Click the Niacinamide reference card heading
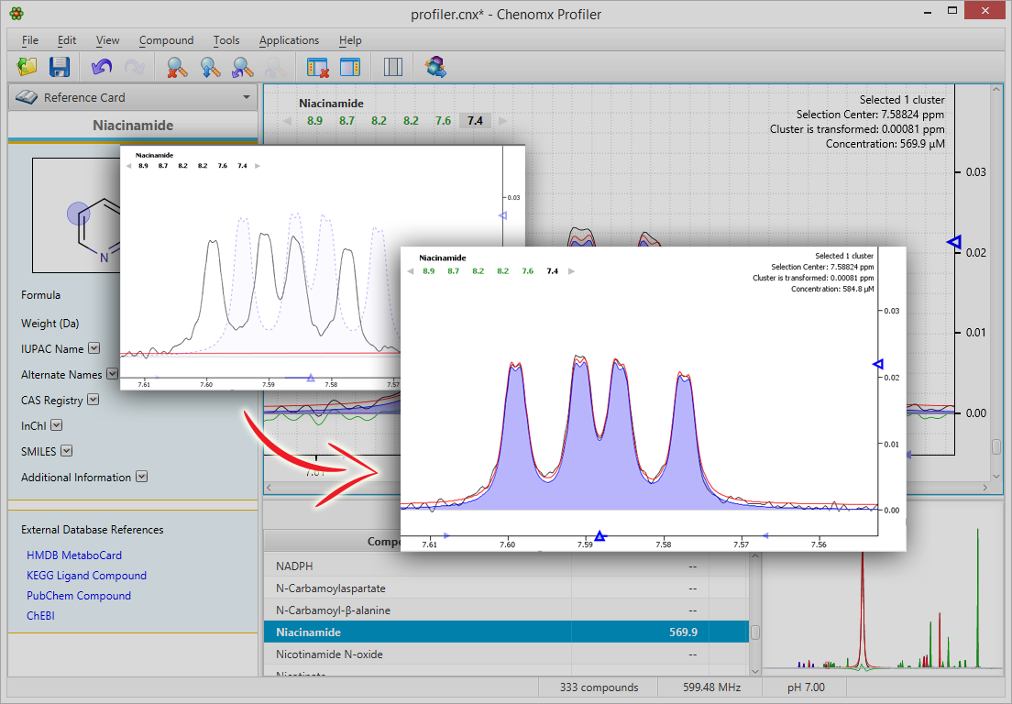 click(133, 126)
